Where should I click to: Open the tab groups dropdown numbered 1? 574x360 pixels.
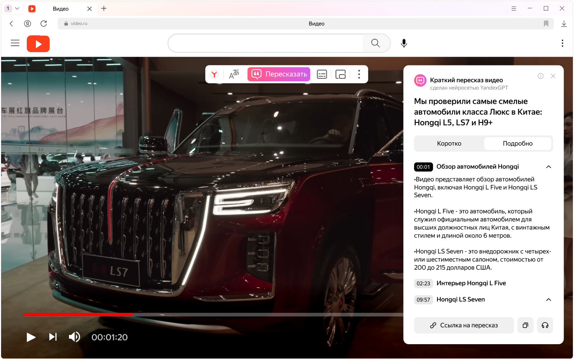click(12, 8)
